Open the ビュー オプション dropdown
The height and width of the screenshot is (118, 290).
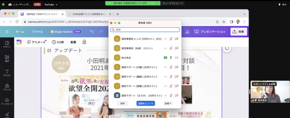tap(173, 3)
